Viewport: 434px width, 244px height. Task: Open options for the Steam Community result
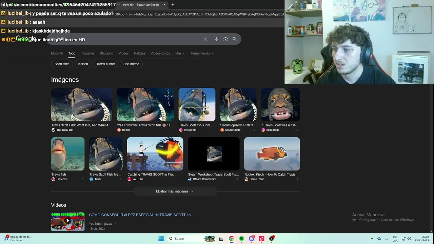(x=237, y=179)
